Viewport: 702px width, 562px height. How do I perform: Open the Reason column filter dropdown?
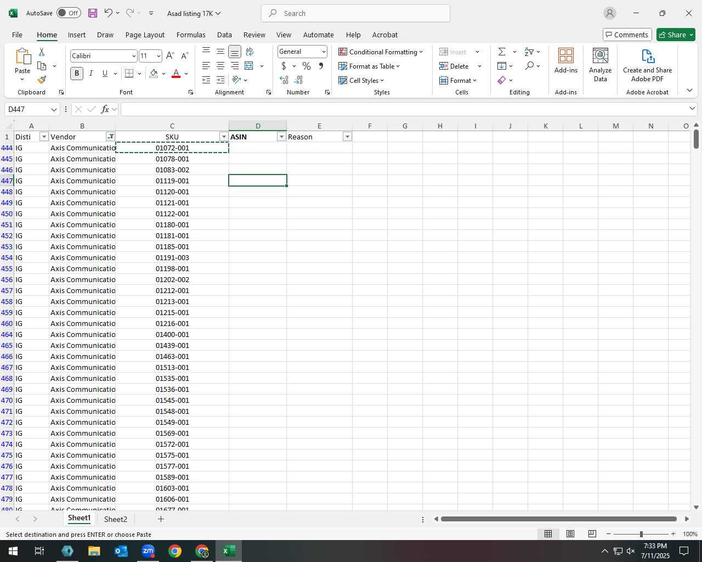click(347, 137)
